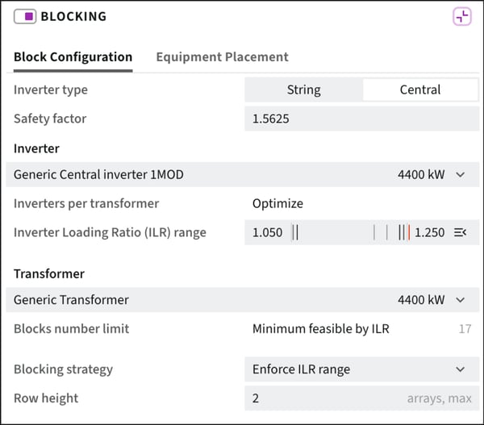This screenshot has width=484, height=425.
Task: Click the 1.050 minimum ILR value
Action: click(x=267, y=232)
